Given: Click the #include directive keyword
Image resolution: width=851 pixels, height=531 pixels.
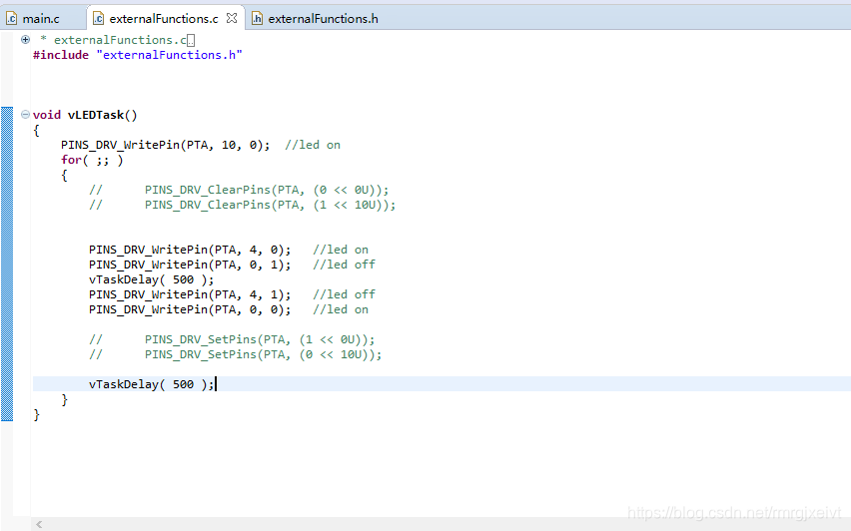Looking at the screenshot, I should [61, 55].
